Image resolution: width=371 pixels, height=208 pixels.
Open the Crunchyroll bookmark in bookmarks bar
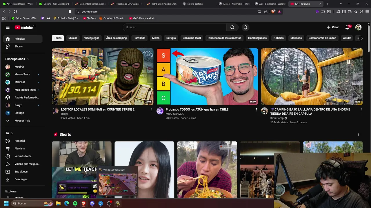click(x=112, y=18)
